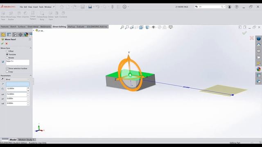Select the Translate radio button
Image resolution: width=262 pixels, height=147 pixels.
tap(7, 54)
